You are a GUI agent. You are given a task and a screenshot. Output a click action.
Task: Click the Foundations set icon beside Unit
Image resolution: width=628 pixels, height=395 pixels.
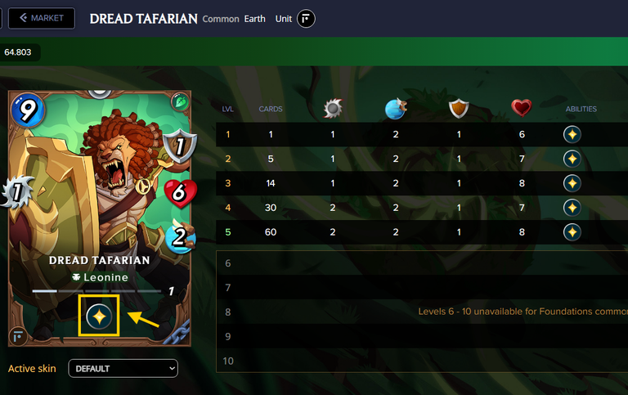coord(306,19)
